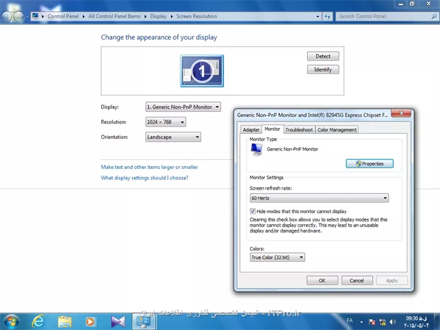Open Make text larger or smaller link
The height and width of the screenshot is (330, 440).
pyautogui.click(x=149, y=167)
